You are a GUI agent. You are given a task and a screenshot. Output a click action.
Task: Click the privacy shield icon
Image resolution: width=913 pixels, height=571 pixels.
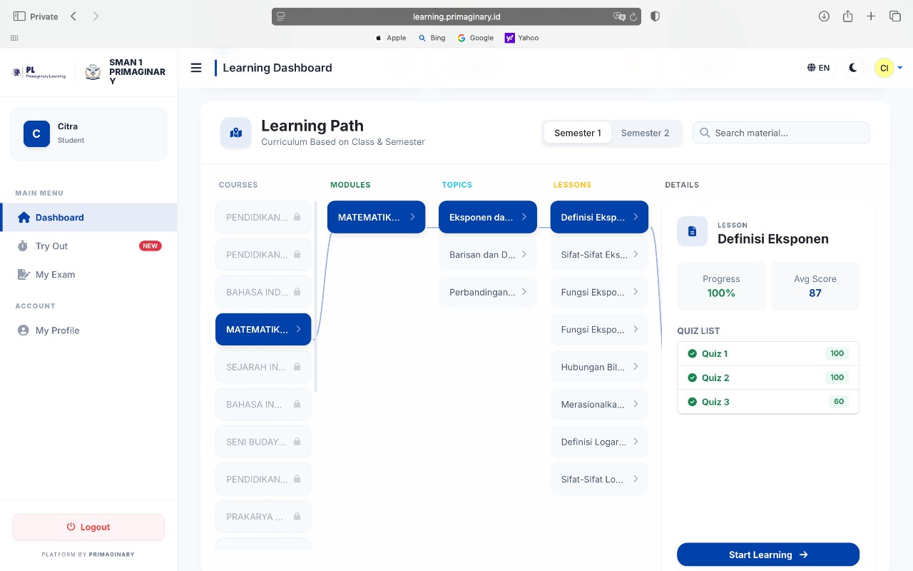(655, 16)
